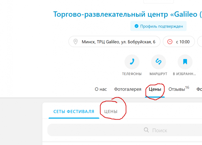Click the ТЕЛЕФОНЫ label text
This screenshot has height=145, width=202.
click(132, 74)
